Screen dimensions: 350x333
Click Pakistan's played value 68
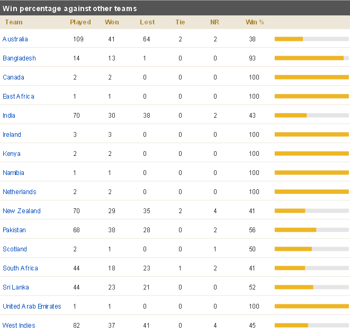pyautogui.click(x=76, y=230)
